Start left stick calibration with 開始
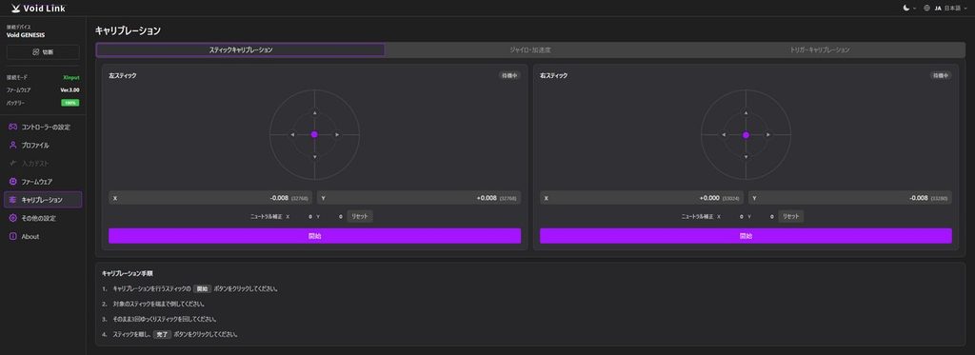Image resolution: width=975 pixels, height=355 pixels. [x=314, y=236]
